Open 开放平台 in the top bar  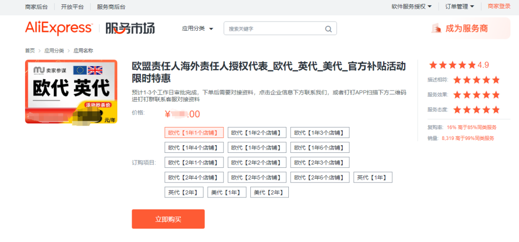(x=73, y=7)
